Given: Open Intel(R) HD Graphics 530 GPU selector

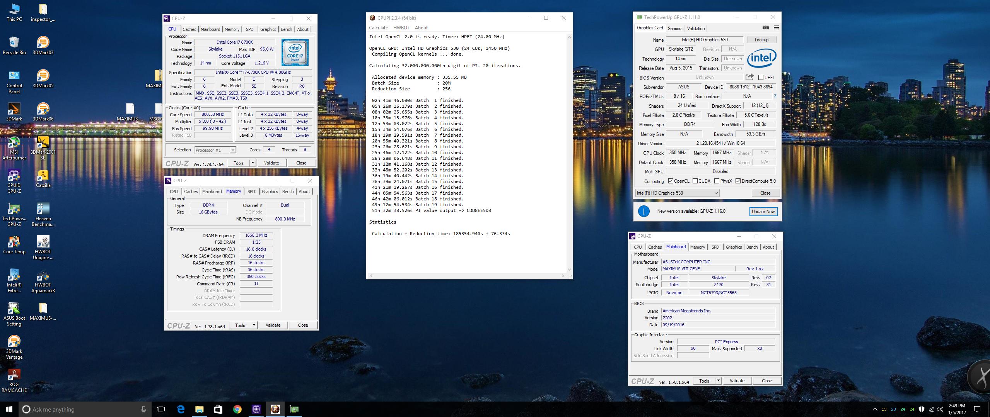Looking at the screenshot, I should click(x=677, y=193).
